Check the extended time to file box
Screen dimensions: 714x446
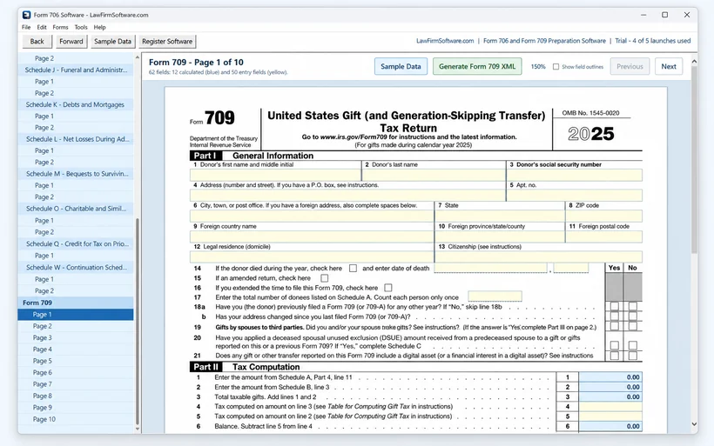pos(388,288)
